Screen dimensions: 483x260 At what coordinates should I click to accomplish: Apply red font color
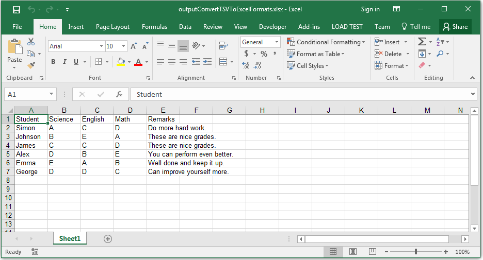138,62
